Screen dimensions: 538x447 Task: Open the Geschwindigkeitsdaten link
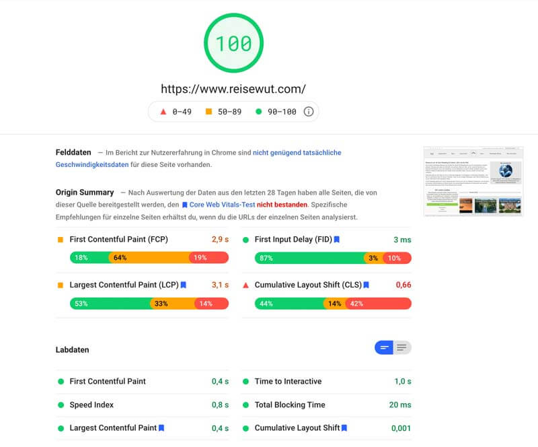[92, 164]
